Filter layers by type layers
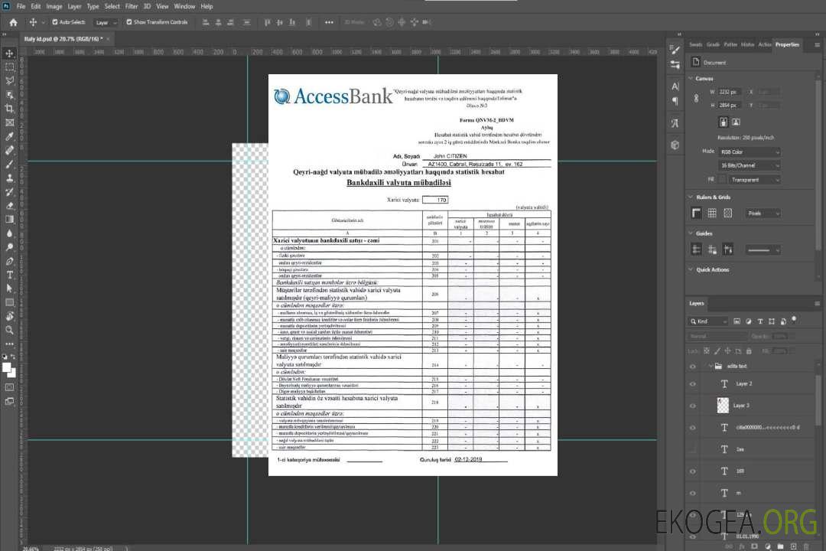Image resolution: width=826 pixels, height=551 pixels. pyautogui.click(x=760, y=321)
